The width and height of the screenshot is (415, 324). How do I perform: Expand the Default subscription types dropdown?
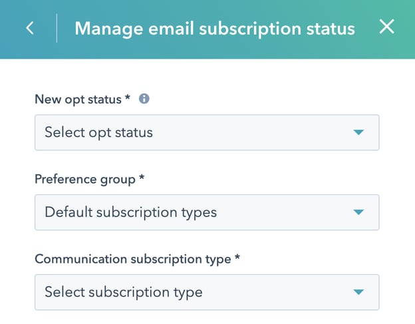click(206, 212)
